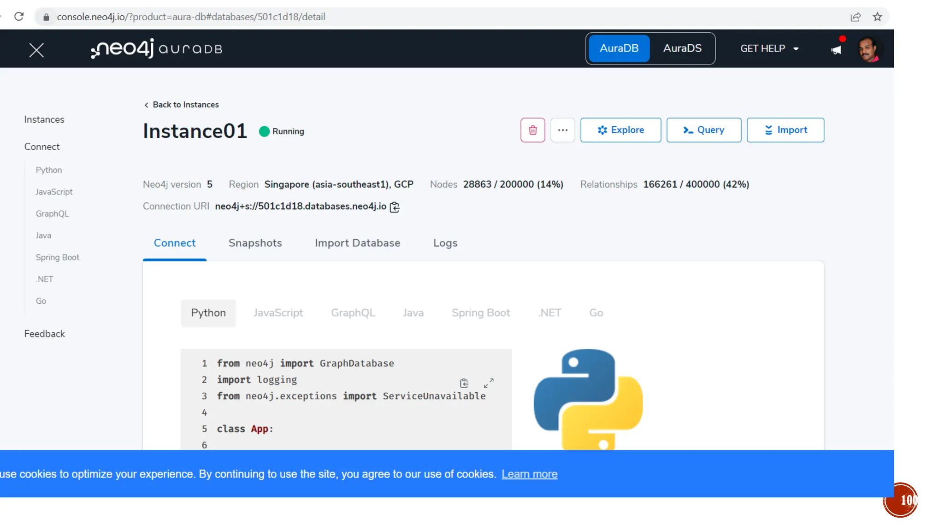944x531 pixels.
Task: Switch to AuraDS product toggle
Action: tap(682, 48)
